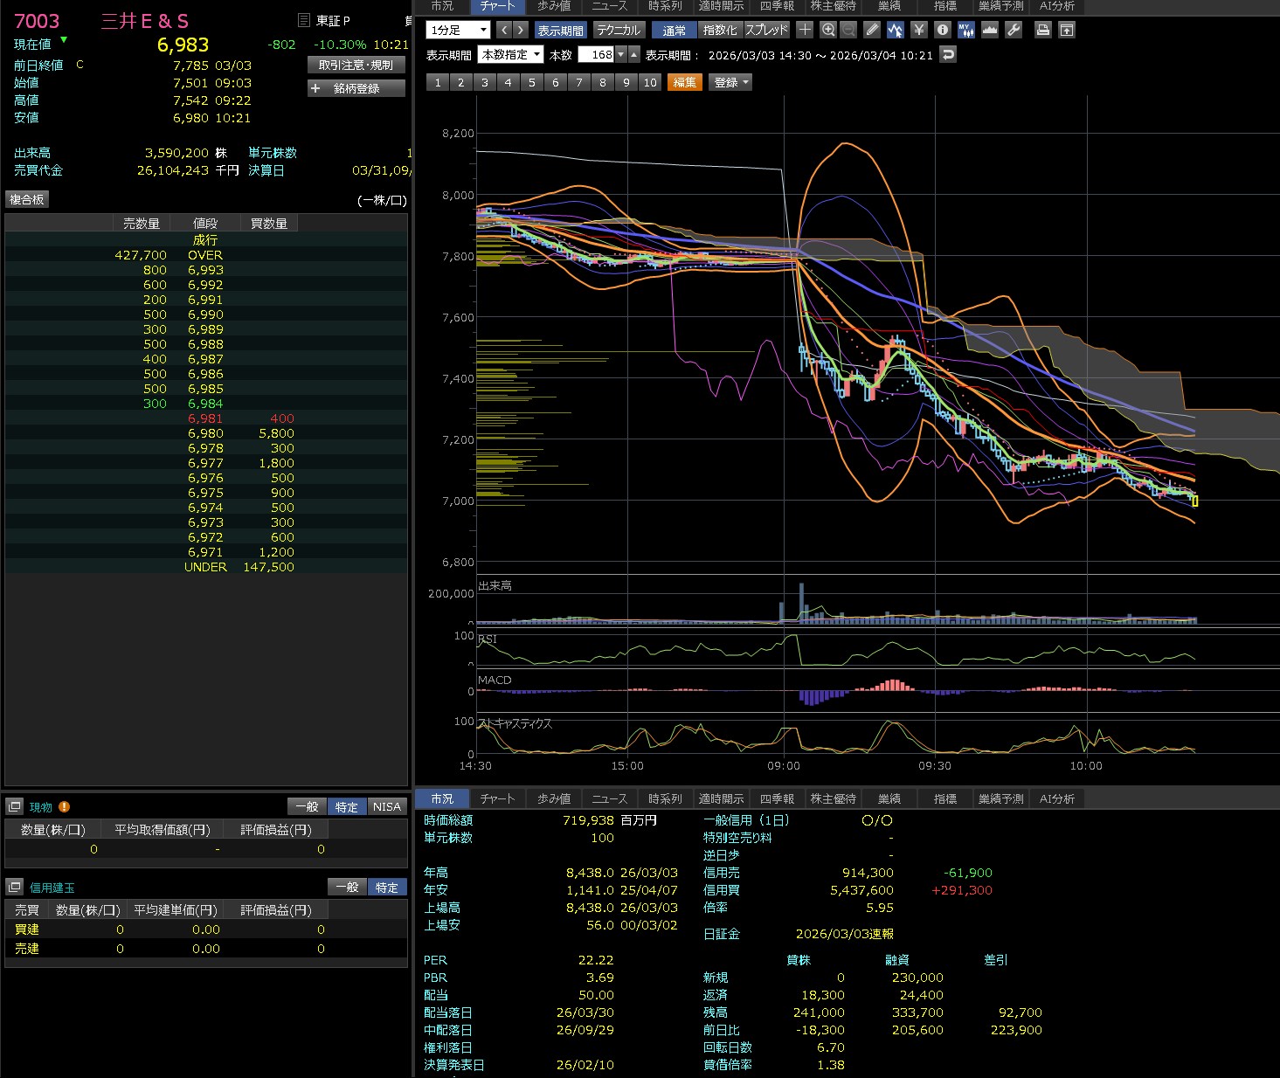Select the pencil drawing tool
This screenshot has height=1078, width=1280.
(872, 30)
